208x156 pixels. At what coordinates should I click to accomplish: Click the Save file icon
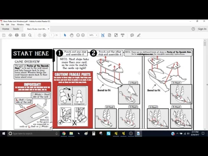(4, 35)
